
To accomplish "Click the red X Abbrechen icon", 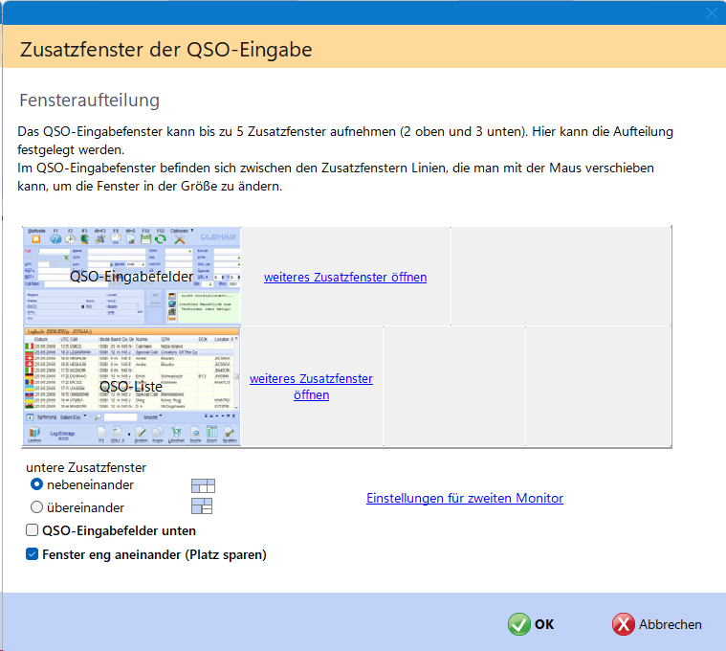I will click(624, 624).
